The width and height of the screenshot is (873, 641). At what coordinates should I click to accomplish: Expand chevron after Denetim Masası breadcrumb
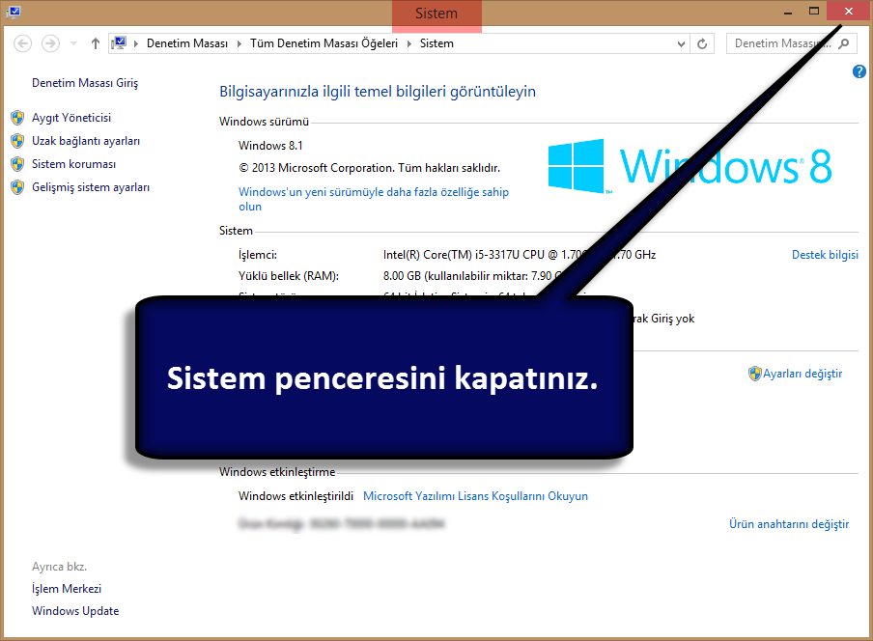point(239,43)
